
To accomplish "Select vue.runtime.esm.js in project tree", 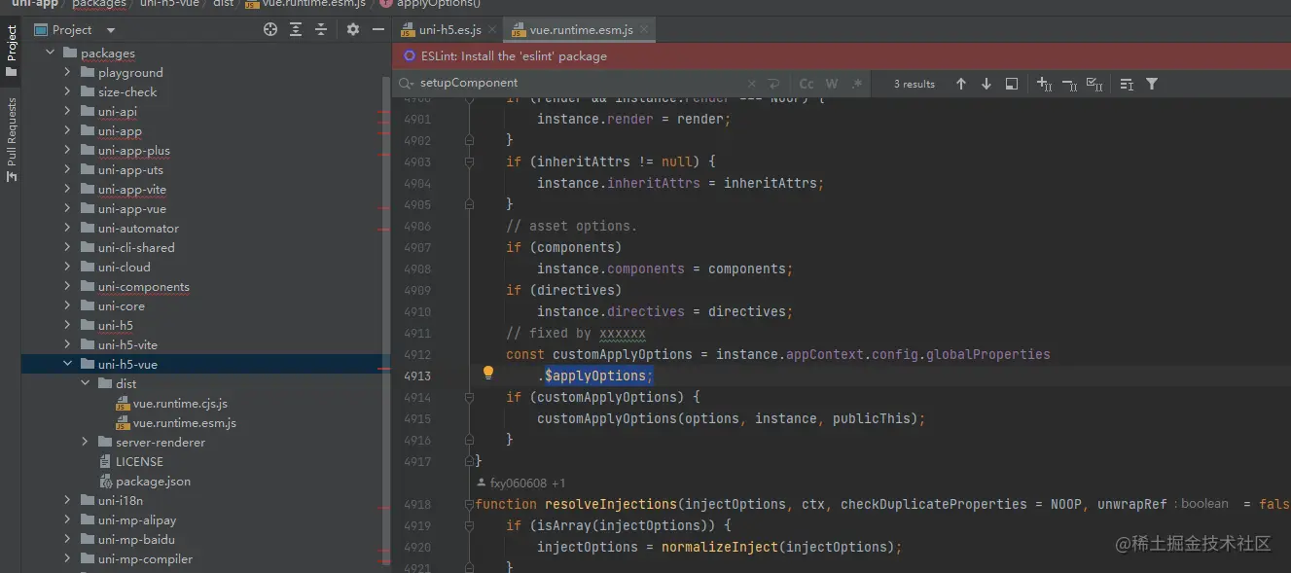I will tap(185, 422).
